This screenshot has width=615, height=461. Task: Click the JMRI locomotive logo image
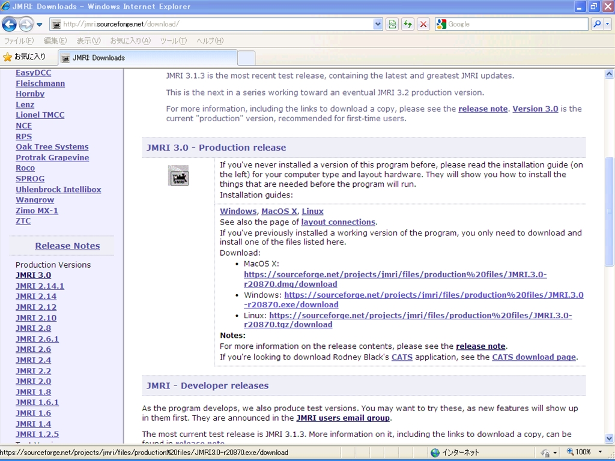pos(178,175)
